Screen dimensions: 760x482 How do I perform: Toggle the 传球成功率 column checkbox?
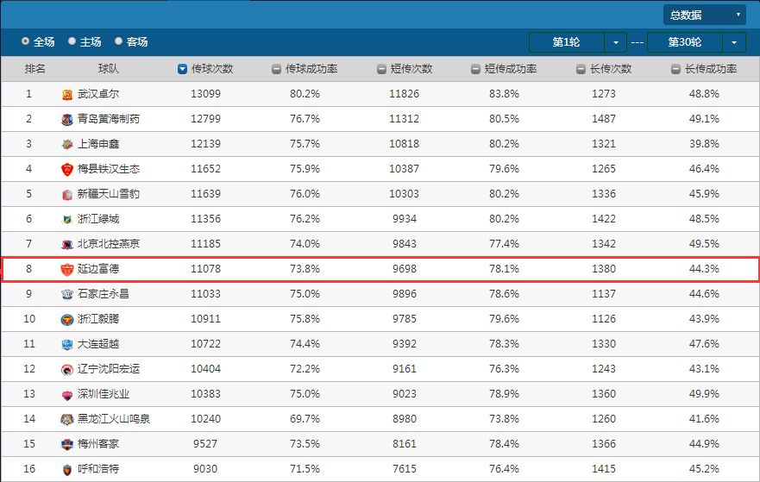276,69
